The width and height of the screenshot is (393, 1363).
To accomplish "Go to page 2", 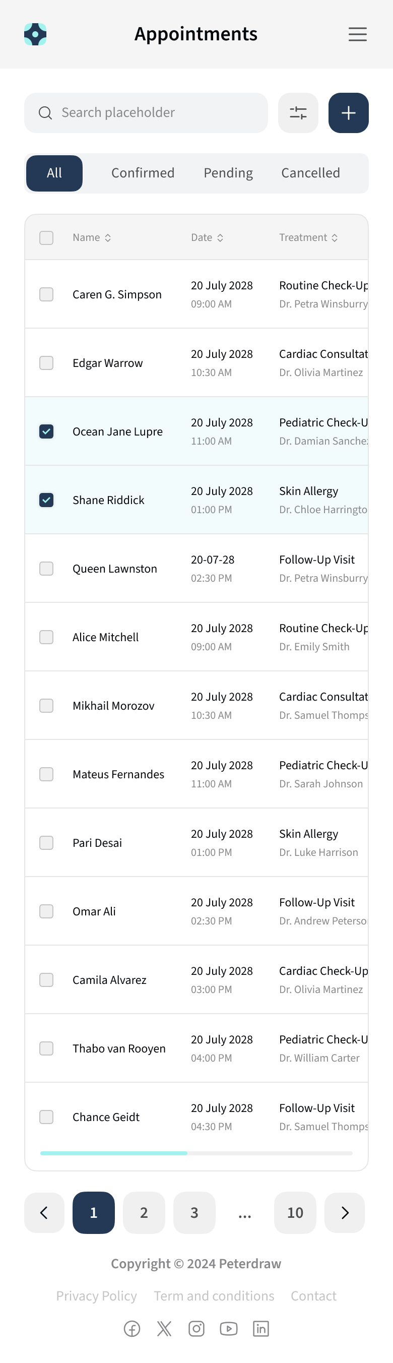I will tap(144, 1212).
